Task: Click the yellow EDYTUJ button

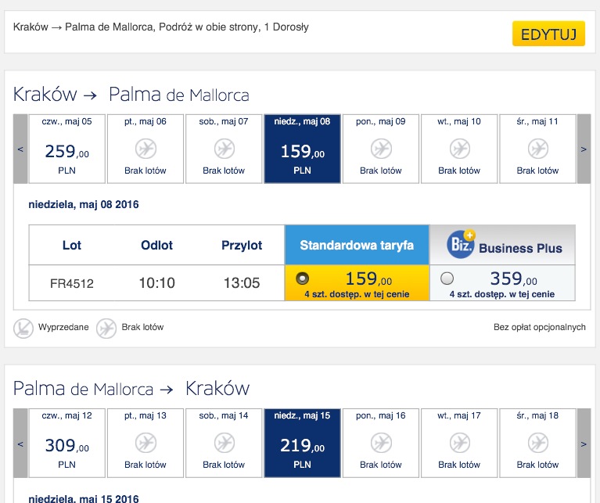Action: pos(548,34)
